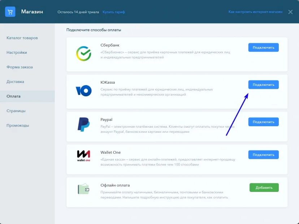Click the Сбербанк payment title
This screenshot has width=299, height=224.
(x=110, y=45)
